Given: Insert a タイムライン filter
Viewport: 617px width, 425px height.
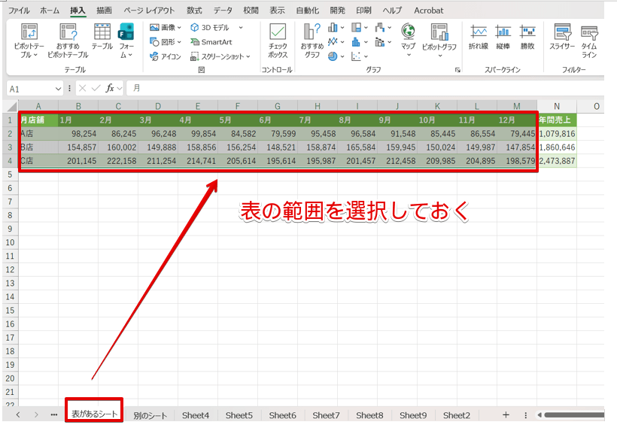Looking at the screenshot, I should (589, 41).
